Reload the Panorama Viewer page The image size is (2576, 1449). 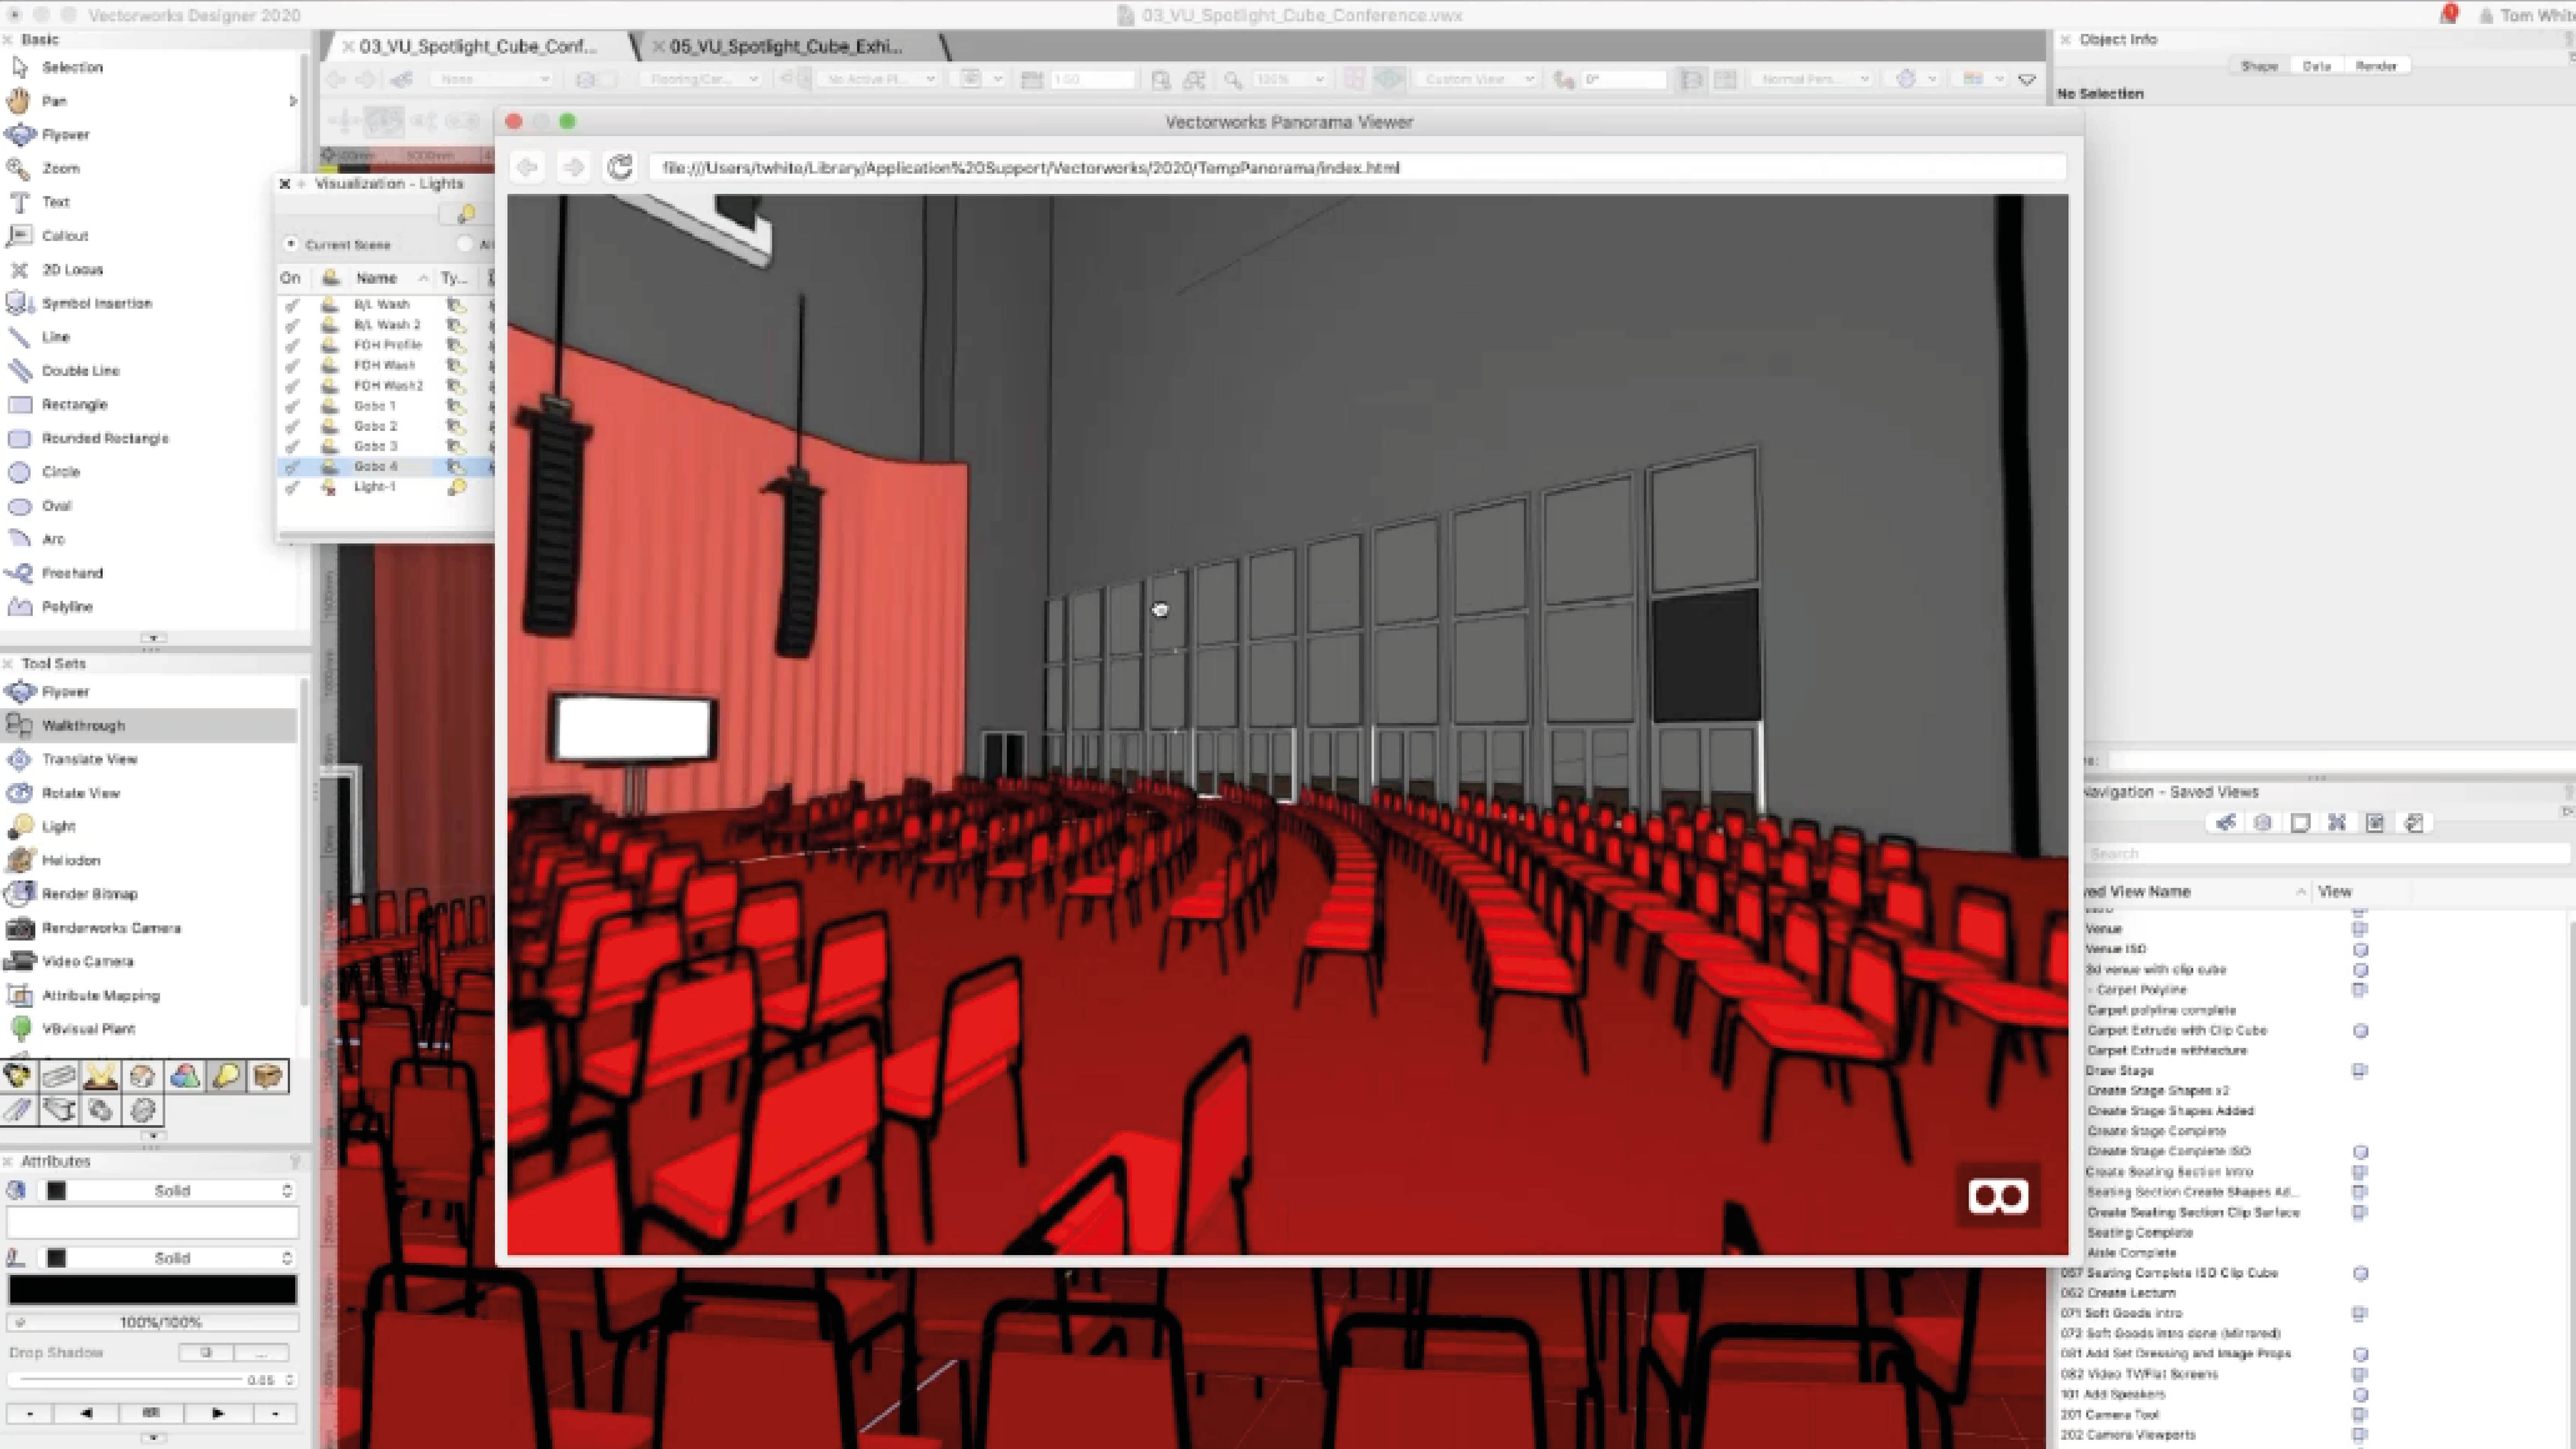click(x=620, y=167)
